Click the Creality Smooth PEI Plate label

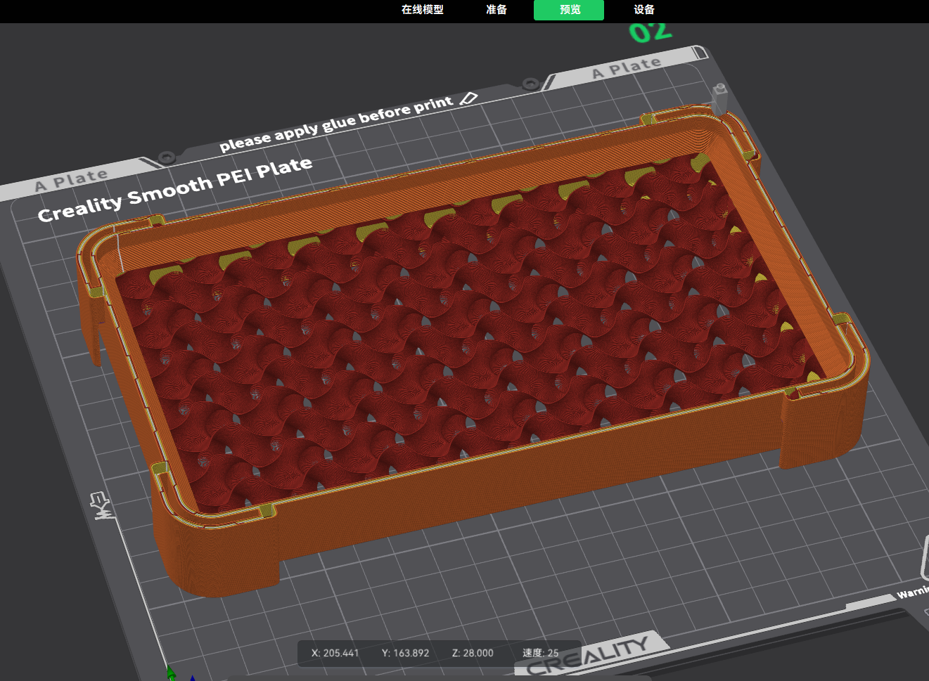[174, 188]
